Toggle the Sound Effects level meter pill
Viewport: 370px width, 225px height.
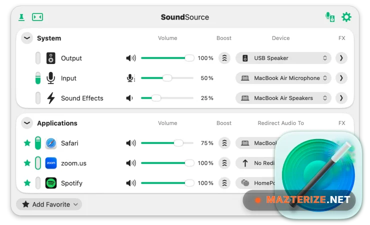[x=38, y=98]
